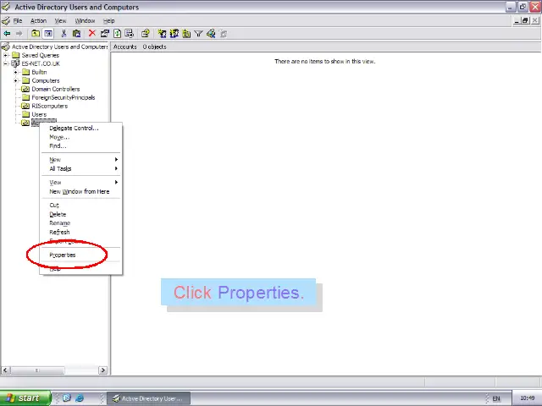Click the Filter funnel toolbar icon
Image resolution: width=542 pixels, height=406 pixels.
click(198, 34)
